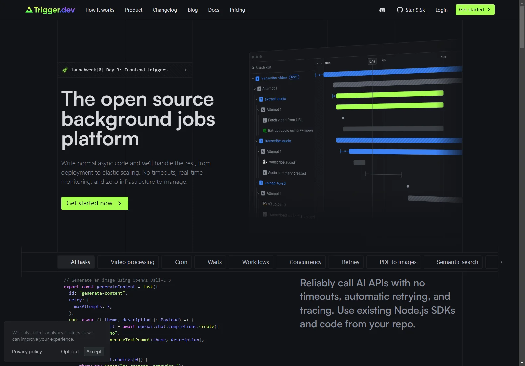The image size is (525, 366).
Task: Collapse the transcribe-audio tree row
Action: point(256,141)
